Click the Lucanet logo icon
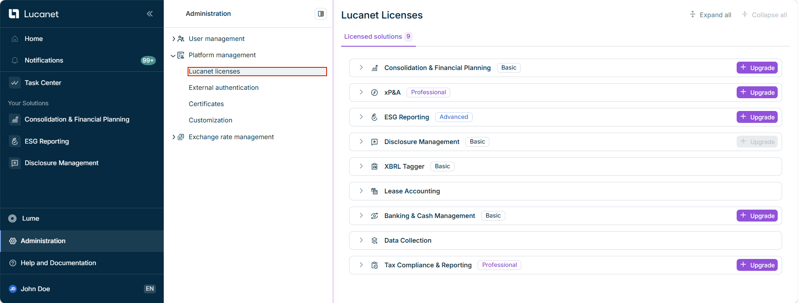The height and width of the screenshot is (303, 798). [x=14, y=14]
